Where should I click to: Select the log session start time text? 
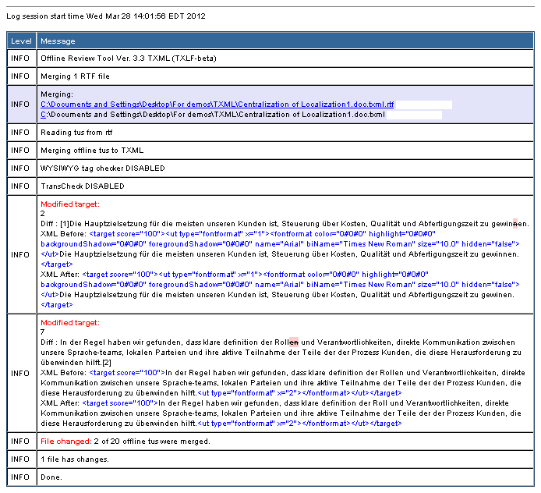[x=106, y=16]
